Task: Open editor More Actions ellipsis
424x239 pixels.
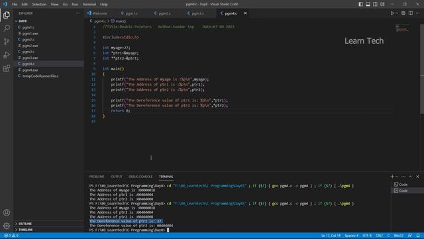Action: coord(418,13)
